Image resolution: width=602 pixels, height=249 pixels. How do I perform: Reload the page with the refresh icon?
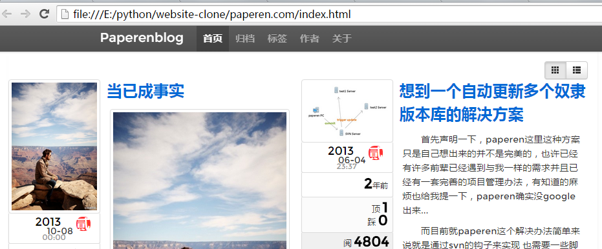point(44,14)
